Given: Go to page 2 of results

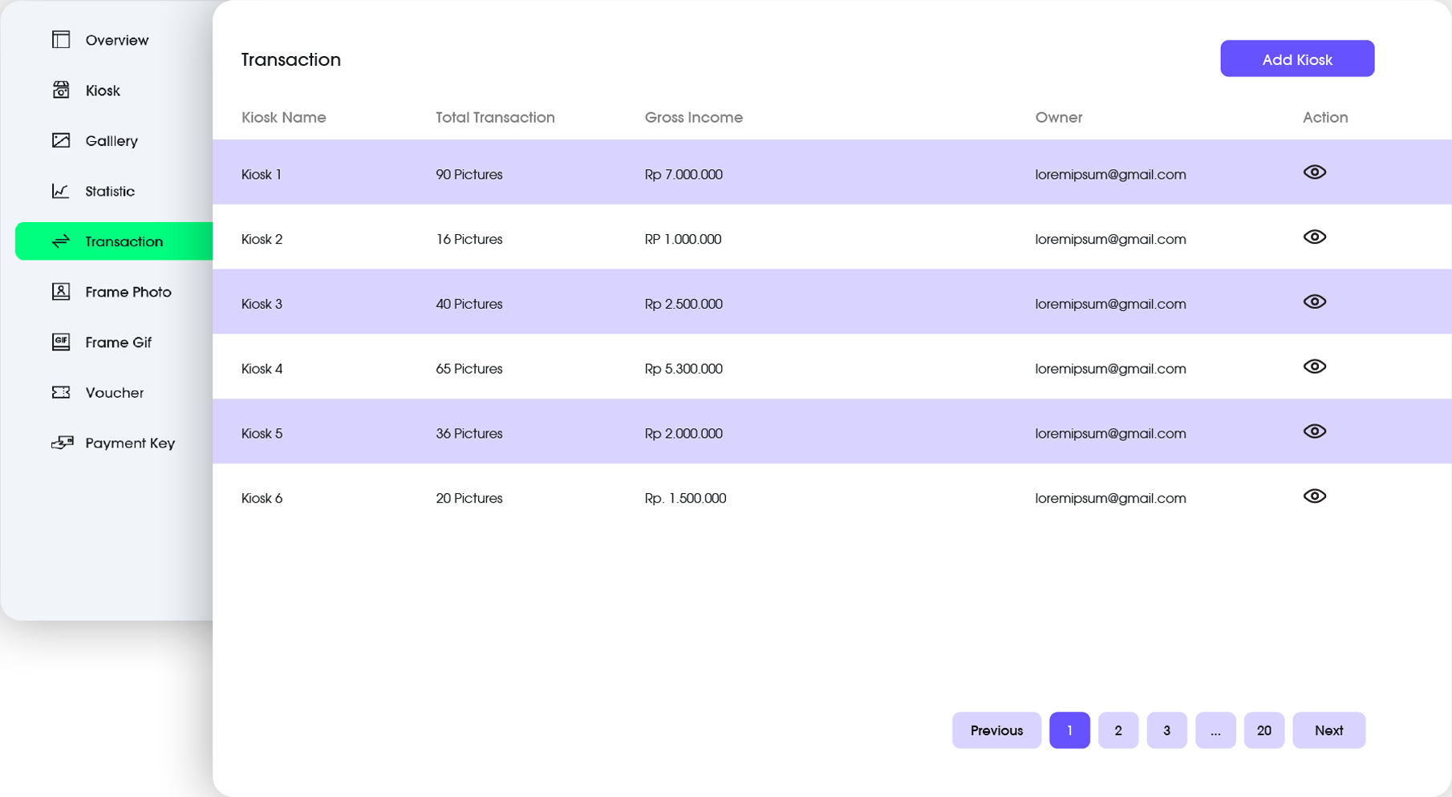Looking at the screenshot, I should tap(1117, 730).
